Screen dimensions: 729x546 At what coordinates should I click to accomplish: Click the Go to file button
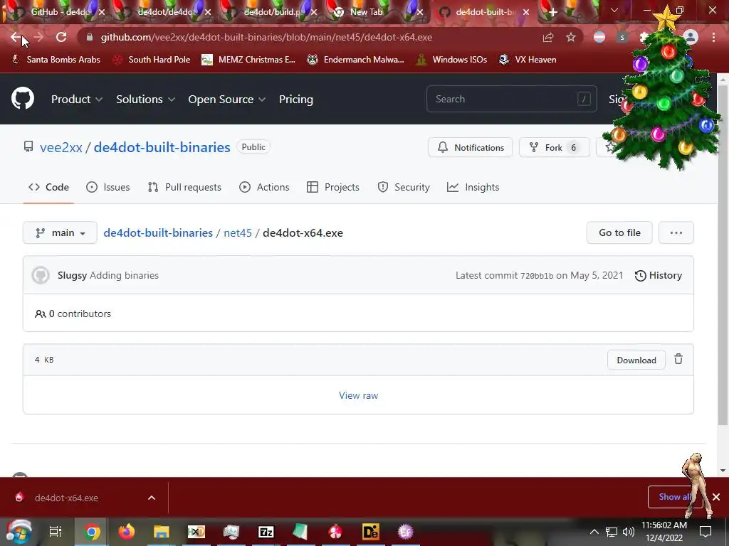click(x=619, y=232)
